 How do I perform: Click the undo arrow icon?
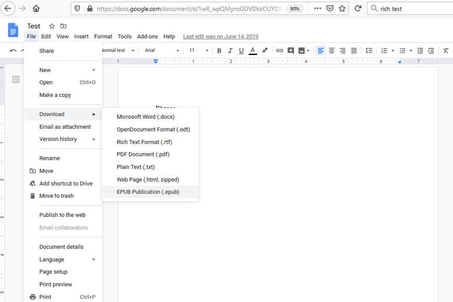click(13, 51)
